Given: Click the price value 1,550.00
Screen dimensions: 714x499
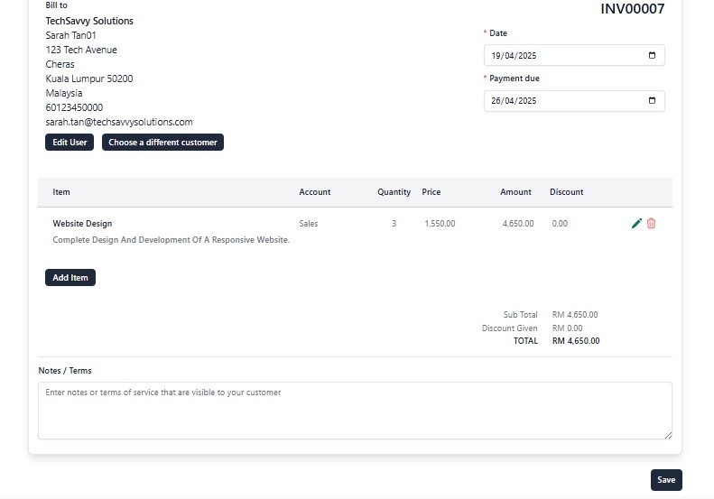Looking at the screenshot, I should [x=440, y=224].
